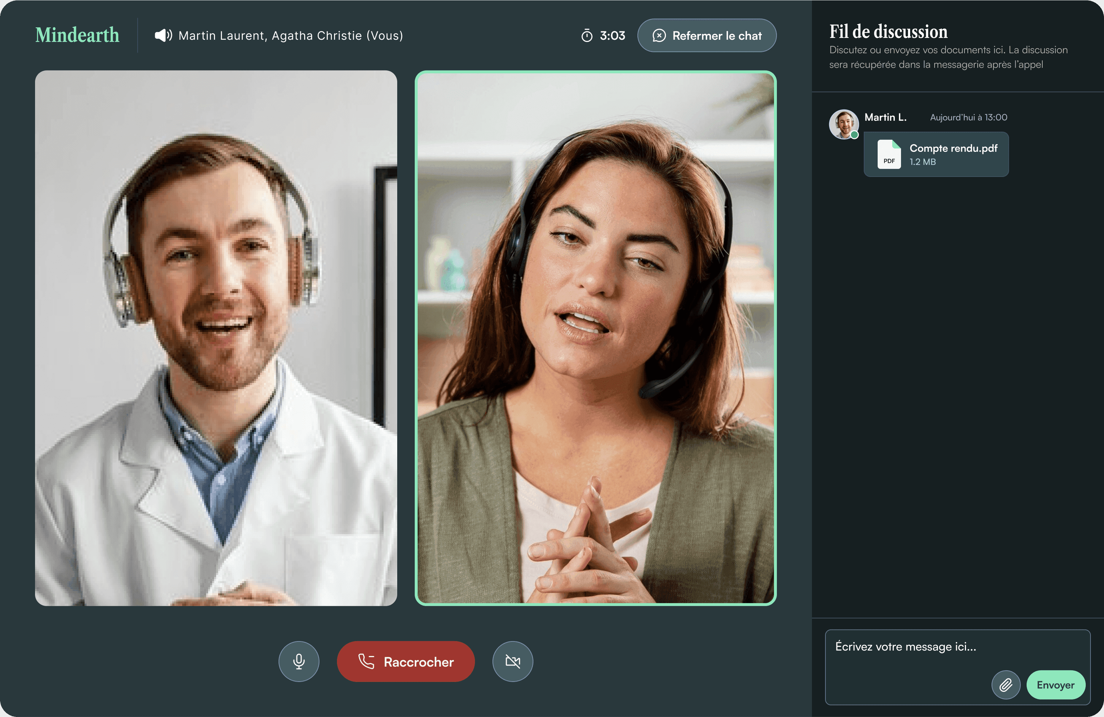Click the 3:03 call duration

[612, 36]
